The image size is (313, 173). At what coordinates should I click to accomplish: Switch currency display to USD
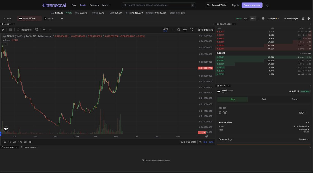click(x=246, y=19)
